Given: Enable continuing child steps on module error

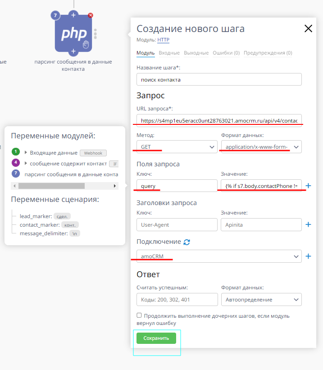Looking at the screenshot, I should click(x=139, y=315).
